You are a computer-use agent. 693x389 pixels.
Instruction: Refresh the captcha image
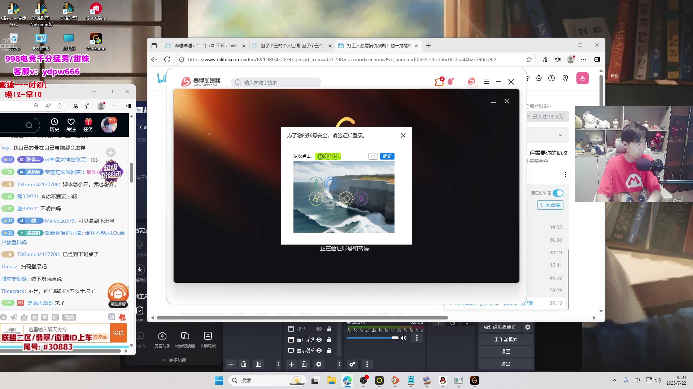(x=373, y=156)
